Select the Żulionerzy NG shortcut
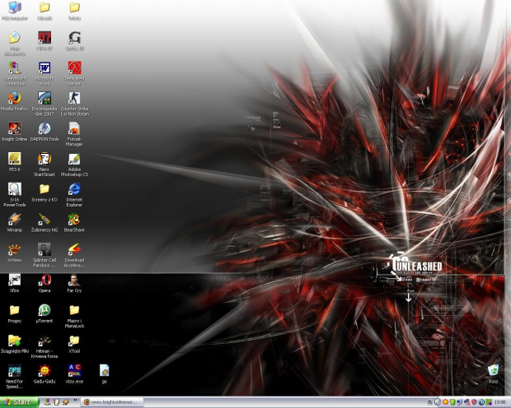The height and width of the screenshot is (408, 511). (45, 223)
